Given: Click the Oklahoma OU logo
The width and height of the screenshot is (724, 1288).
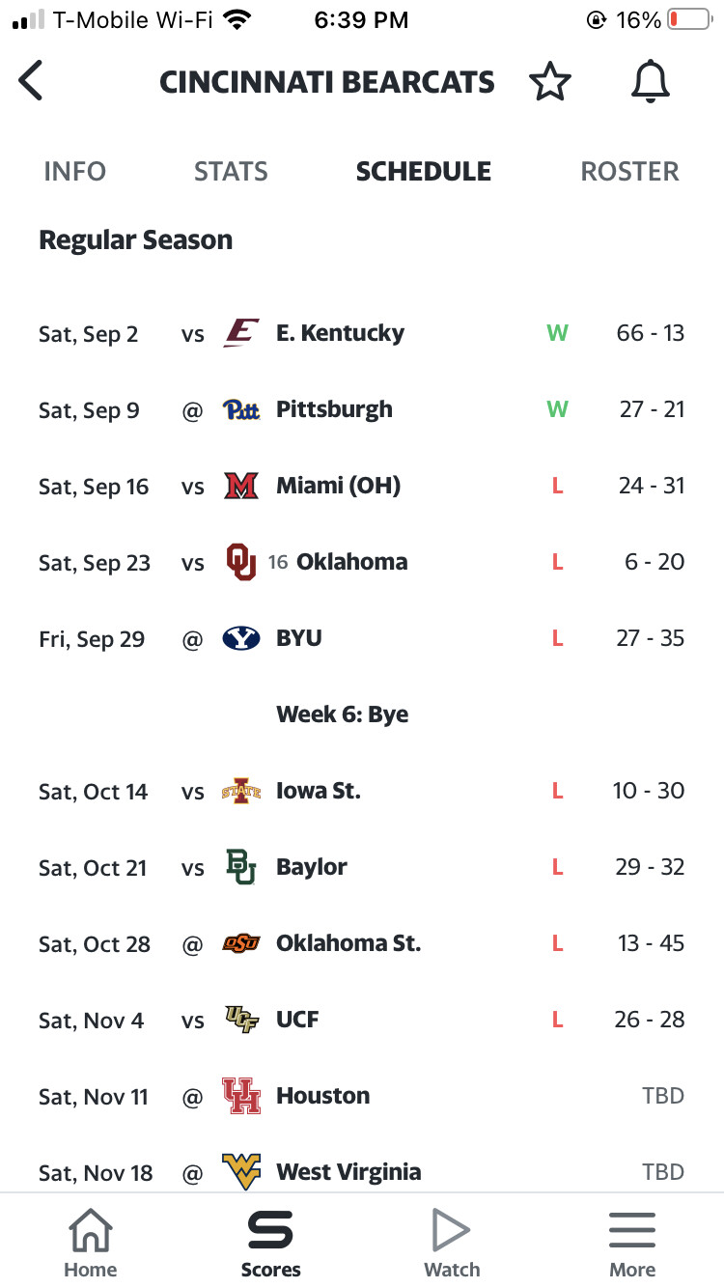Looking at the screenshot, I should tap(240, 562).
